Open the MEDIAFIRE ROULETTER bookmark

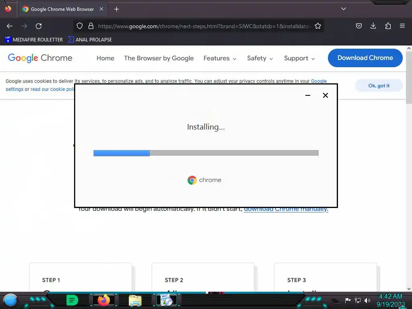coord(34,40)
